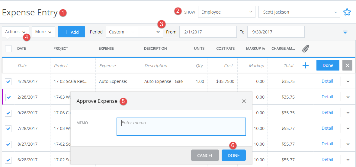Image resolution: width=356 pixels, height=167 pixels.
Task: Open Detail link for 9/26/2017 row
Action: pos(327,112)
